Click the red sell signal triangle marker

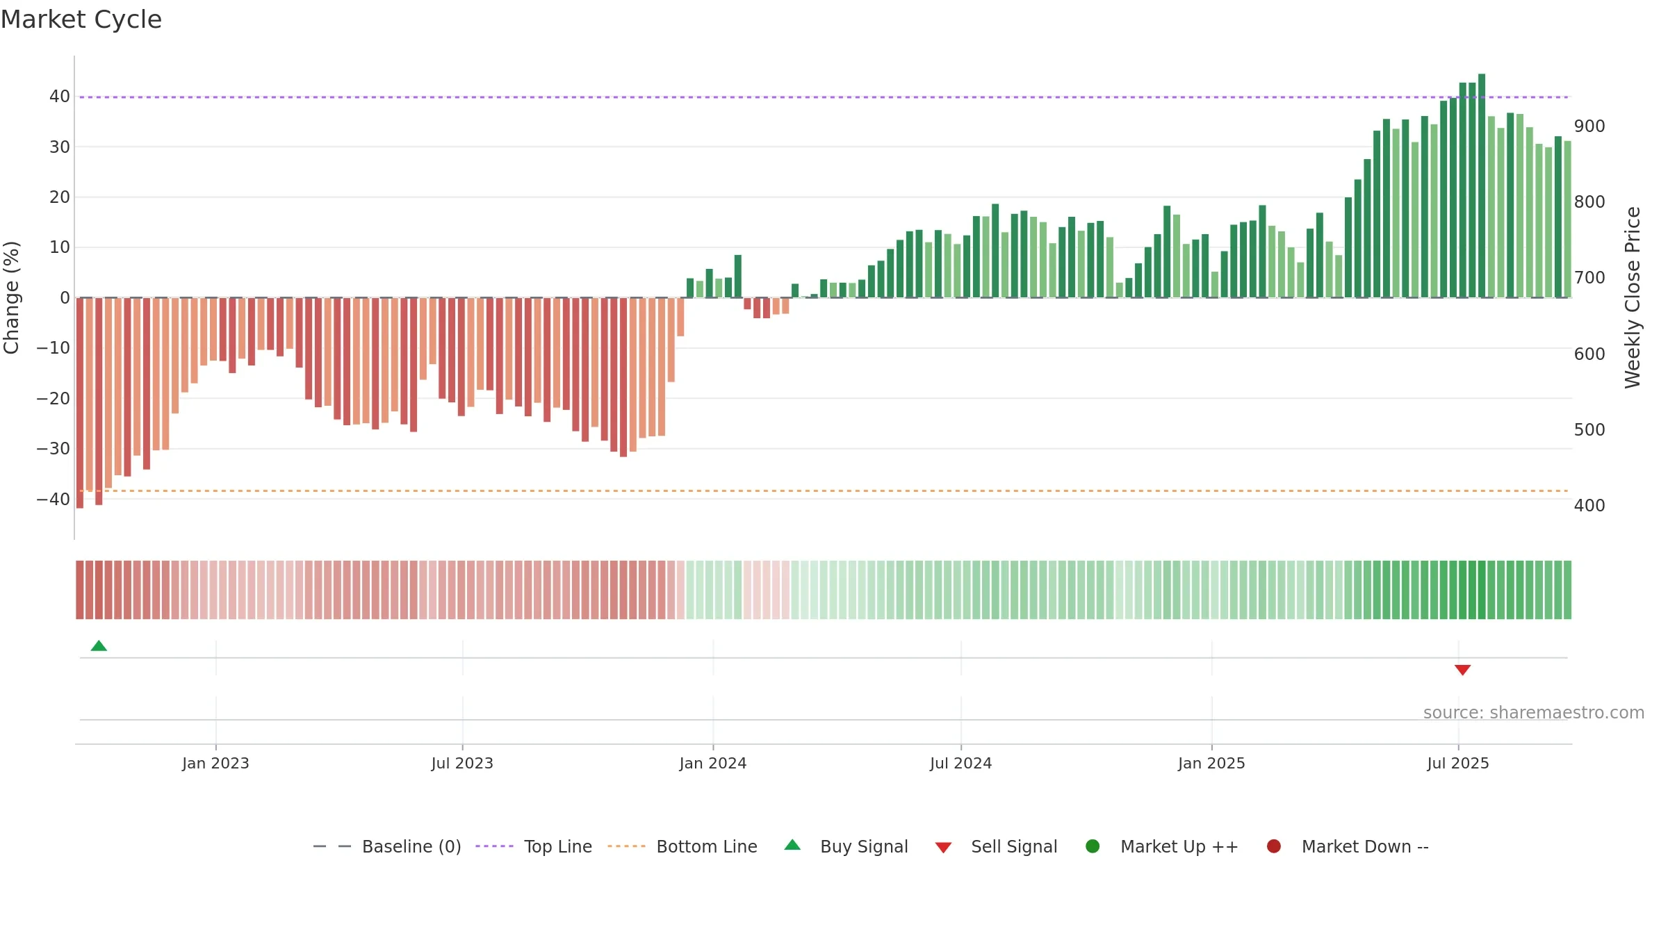tap(1462, 670)
